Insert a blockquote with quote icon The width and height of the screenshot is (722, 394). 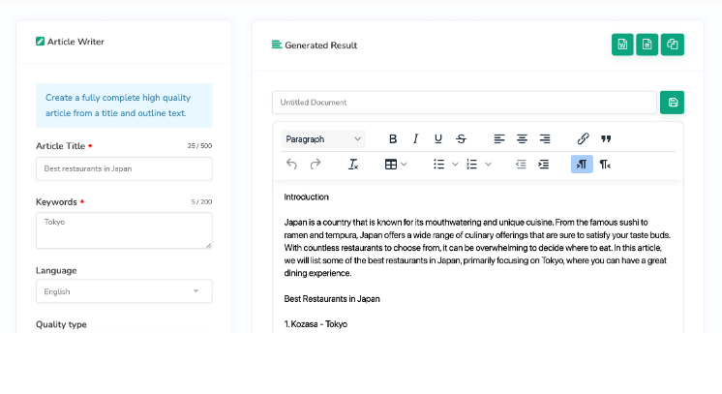(x=606, y=138)
